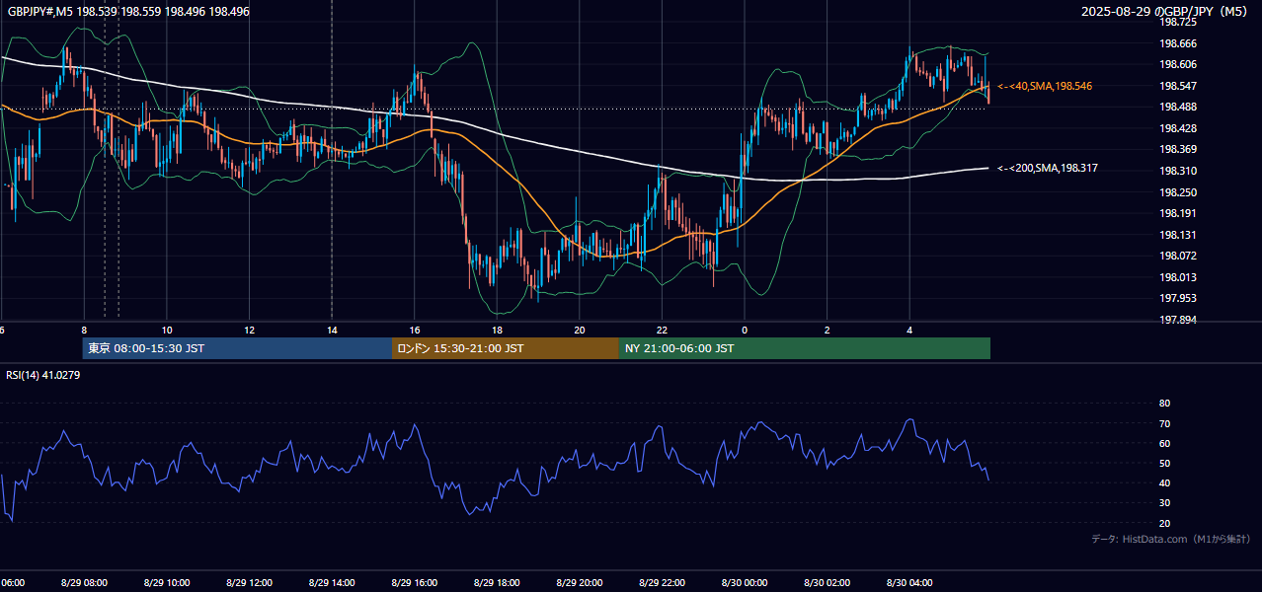
Task: Click price axis value 198.369
Action: (x=1178, y=150)
